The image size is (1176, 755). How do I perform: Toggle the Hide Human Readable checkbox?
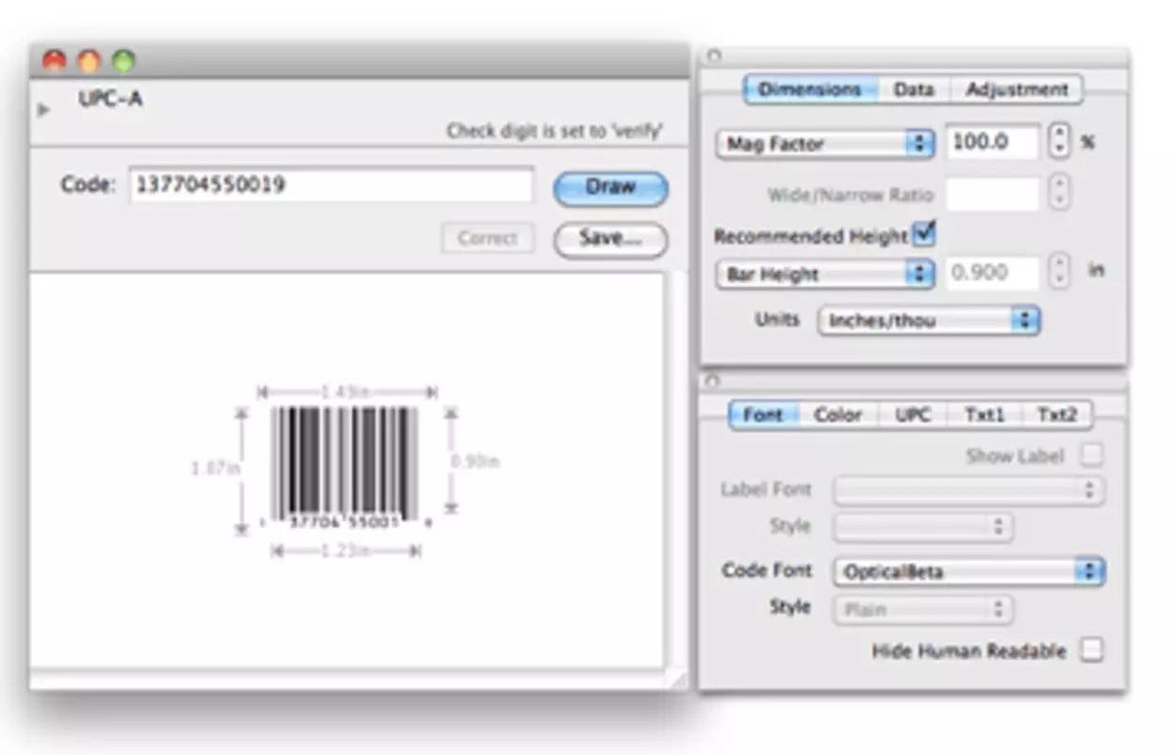click(x=1091, y=650)
